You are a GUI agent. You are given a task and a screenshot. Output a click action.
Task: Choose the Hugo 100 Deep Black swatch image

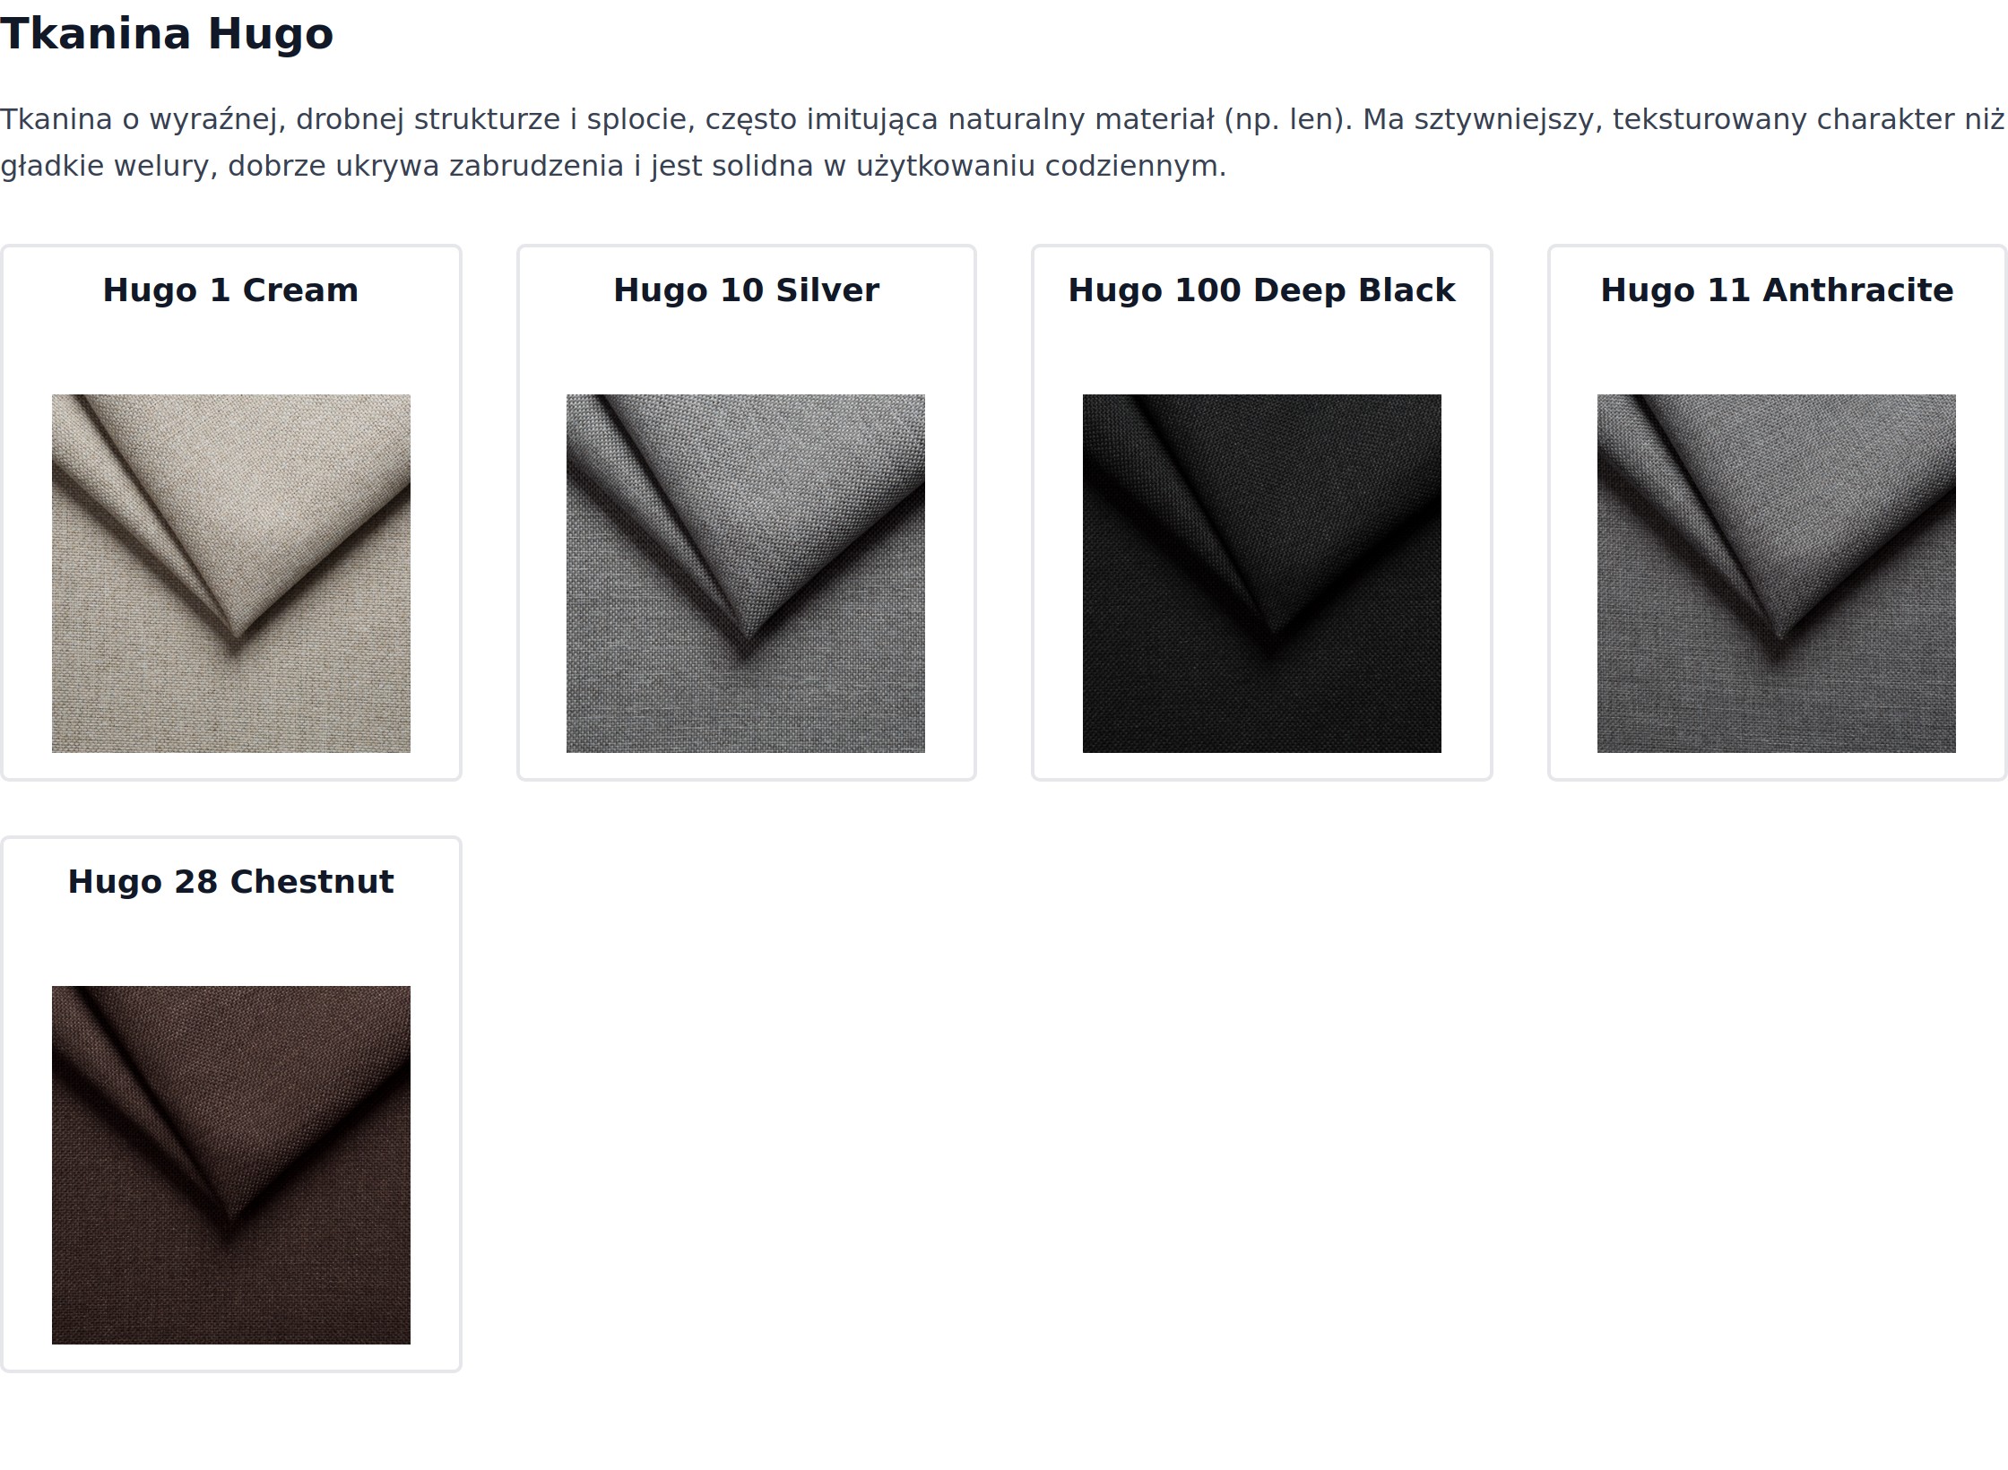(x=1262, y=574)
